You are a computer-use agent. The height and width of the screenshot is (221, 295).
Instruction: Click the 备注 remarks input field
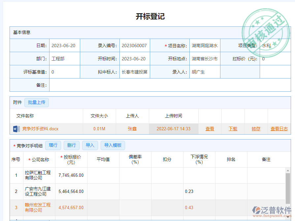point(132,85)
